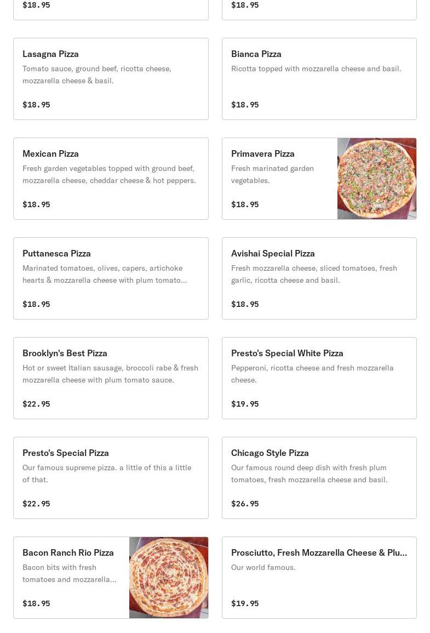430x633 pixels.
Task: Select the Bianca Pizza card
Action: pyautogui.click(x=319, y=79)
